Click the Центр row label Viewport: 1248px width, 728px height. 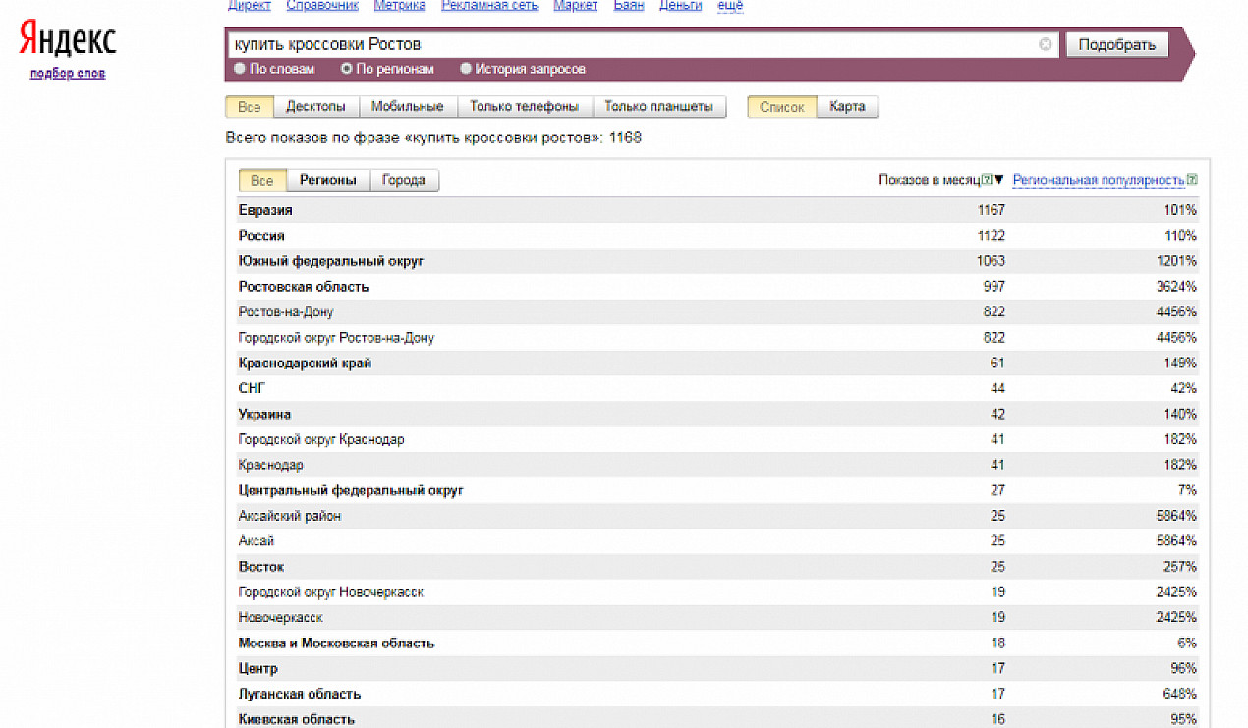coord(258,670)
